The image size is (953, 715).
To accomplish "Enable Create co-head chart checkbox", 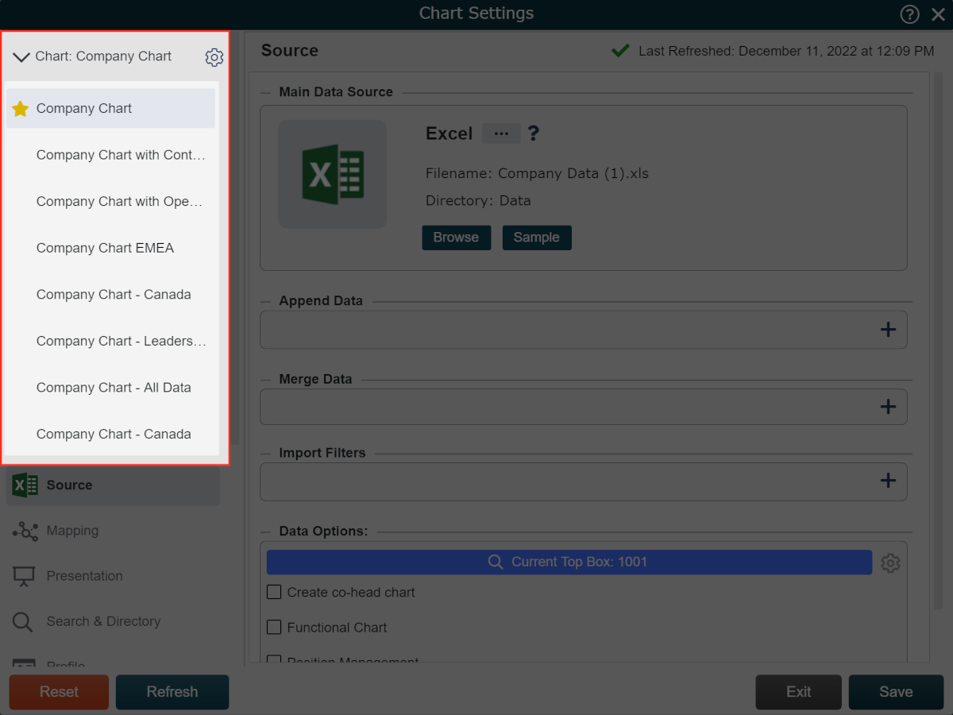I will (274, 592).
